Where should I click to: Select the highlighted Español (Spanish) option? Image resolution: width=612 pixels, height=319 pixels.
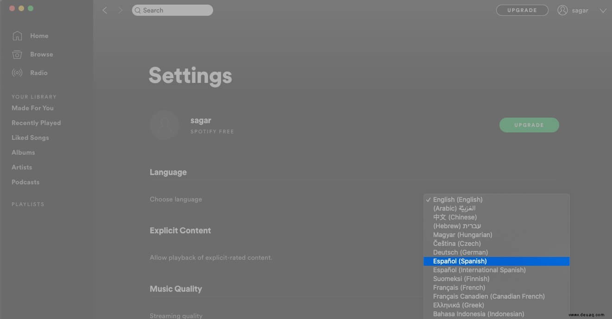pyautogui.click(x=497, y=261)
